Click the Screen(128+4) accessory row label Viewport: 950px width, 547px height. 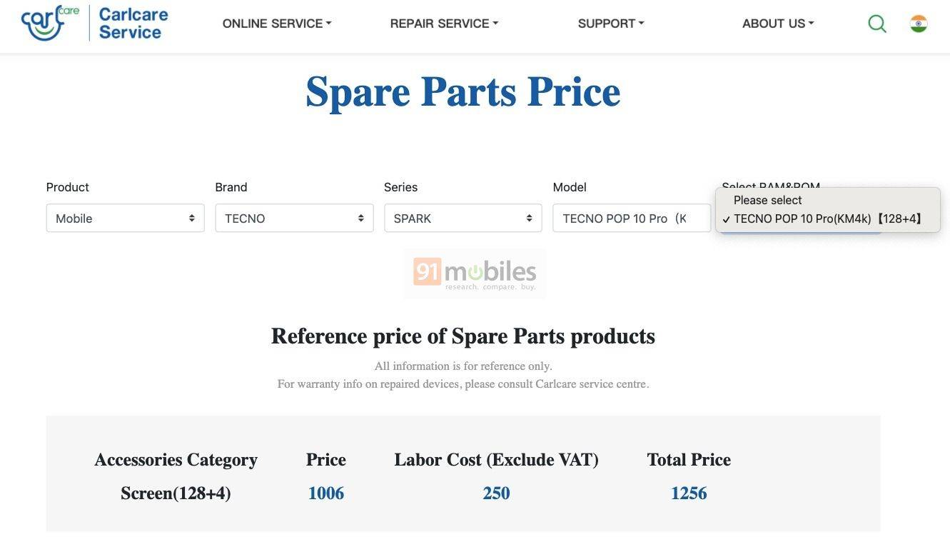[176, 493]
